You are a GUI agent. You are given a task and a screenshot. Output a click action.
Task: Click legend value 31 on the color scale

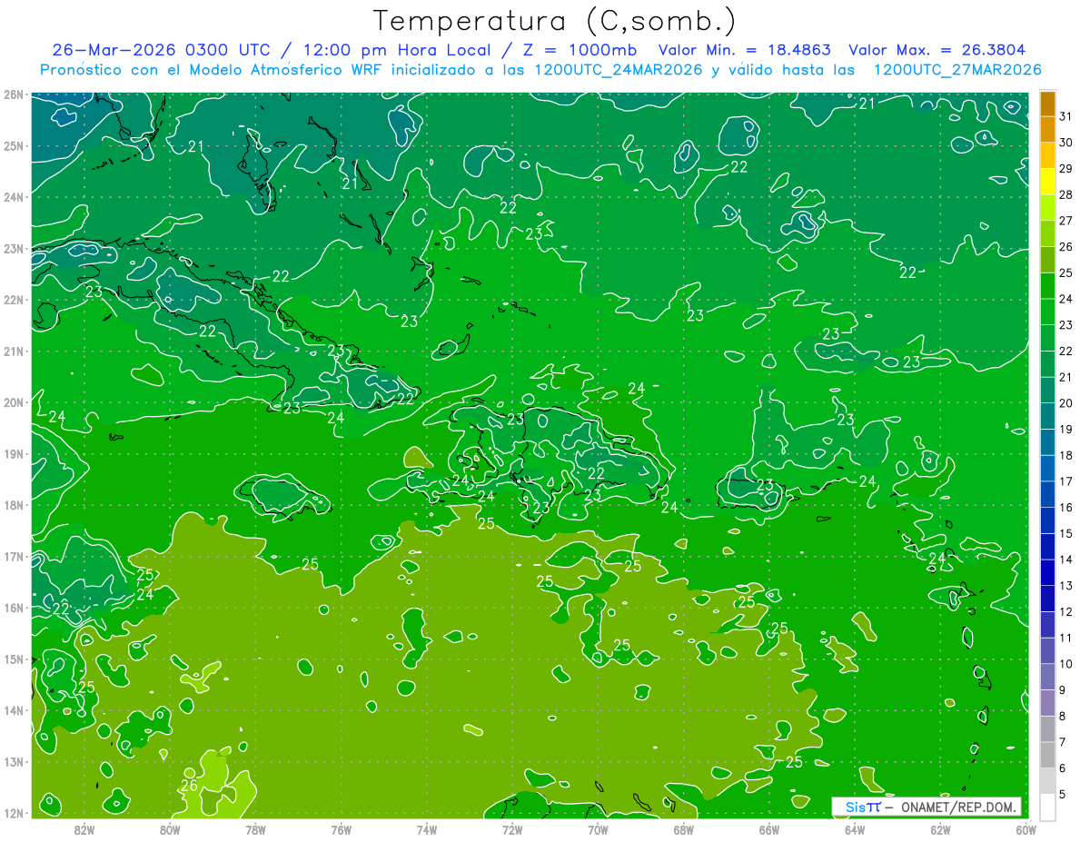click(x=1066, y=116)
